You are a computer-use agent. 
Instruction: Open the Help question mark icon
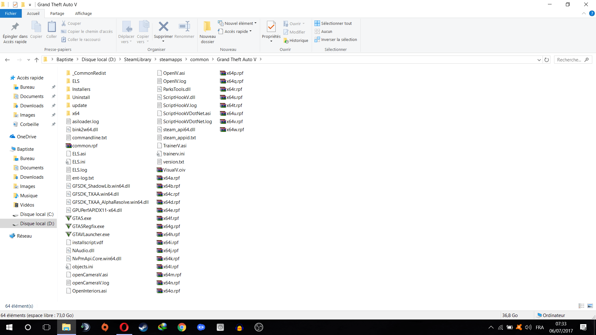tap(592, 13)
